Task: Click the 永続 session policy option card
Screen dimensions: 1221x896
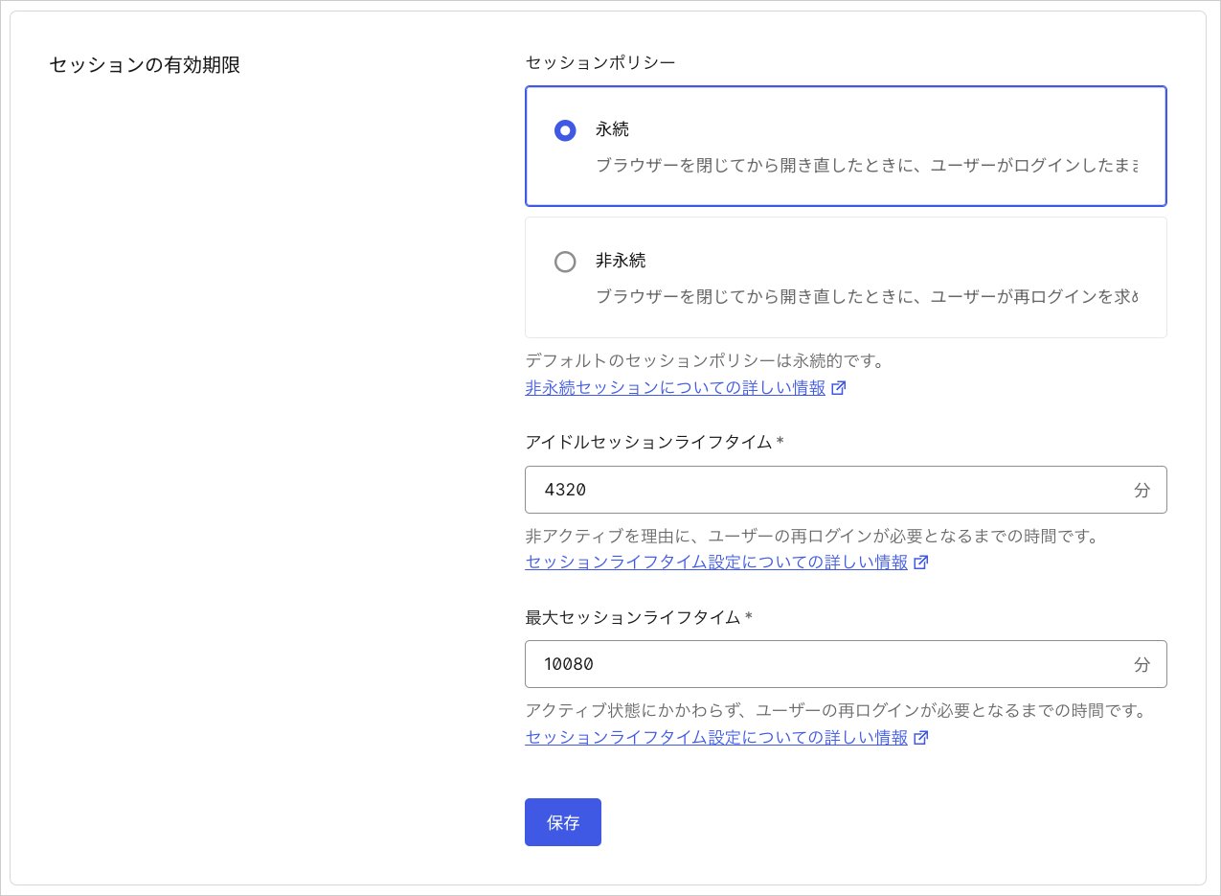Action: click(x=845, y=146)
